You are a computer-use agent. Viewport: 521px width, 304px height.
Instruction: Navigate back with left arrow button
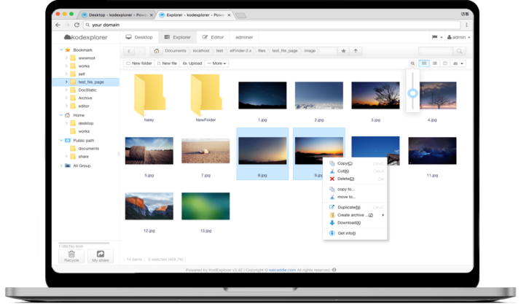click(129, 51)
